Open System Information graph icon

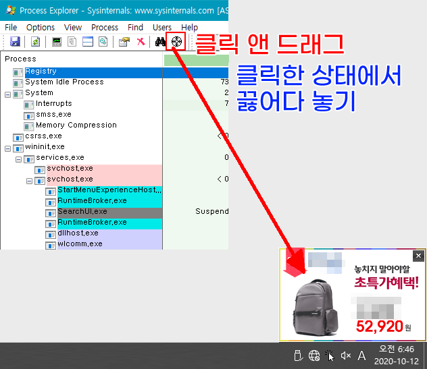point(57,42)
